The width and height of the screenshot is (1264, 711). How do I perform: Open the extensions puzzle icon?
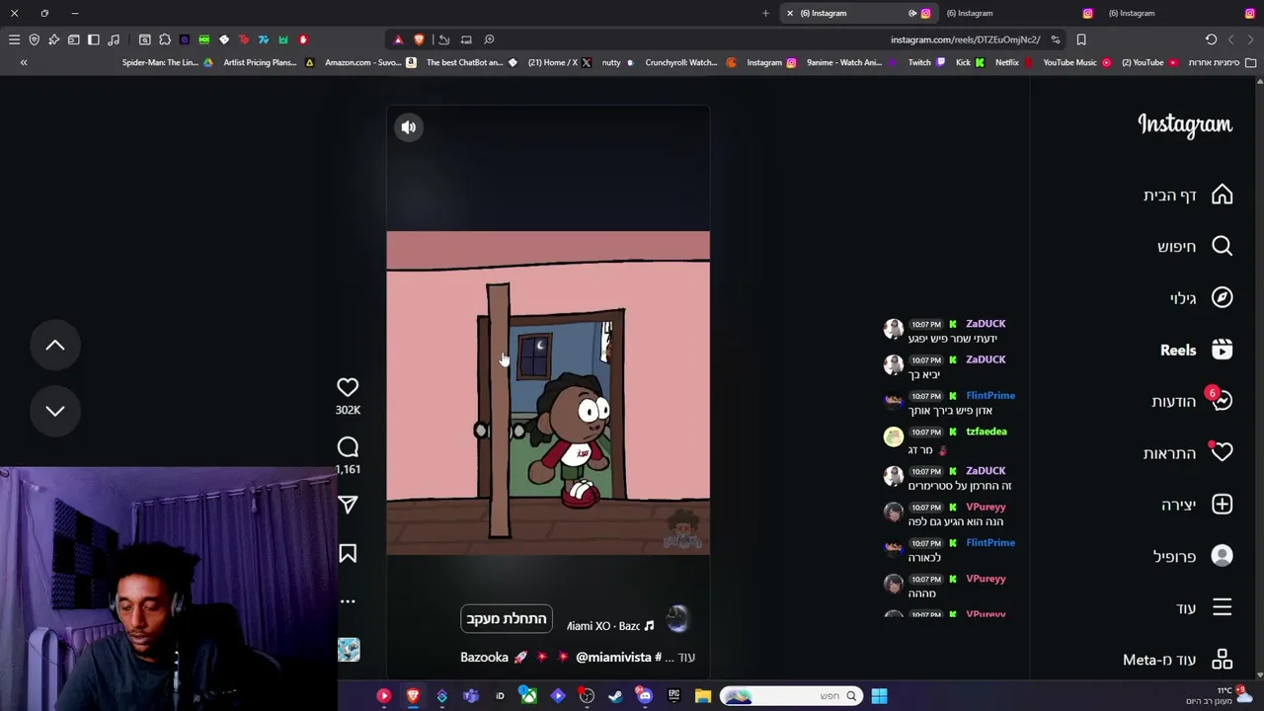(x=165, y=39)
